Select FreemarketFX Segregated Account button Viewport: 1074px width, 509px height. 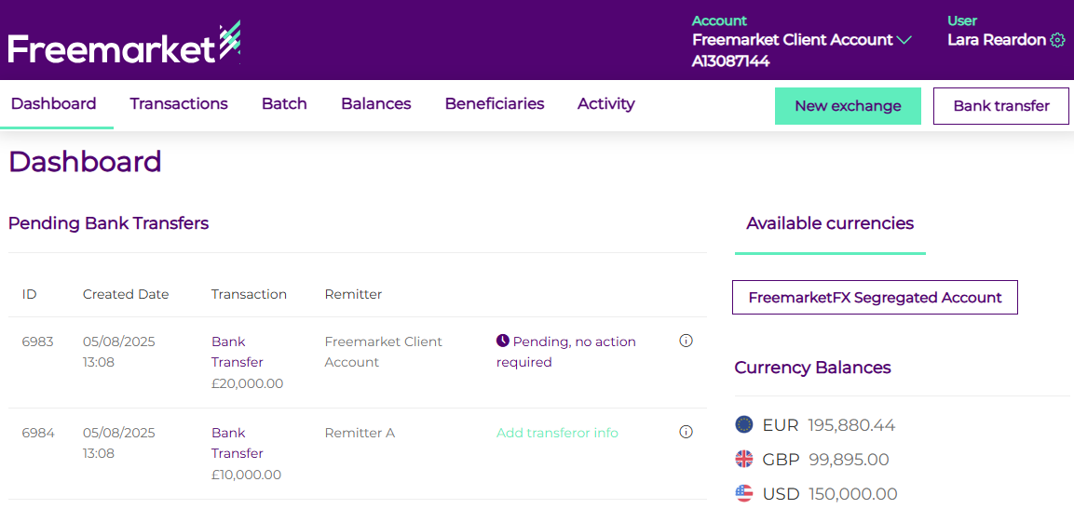(x=875, y=298)
